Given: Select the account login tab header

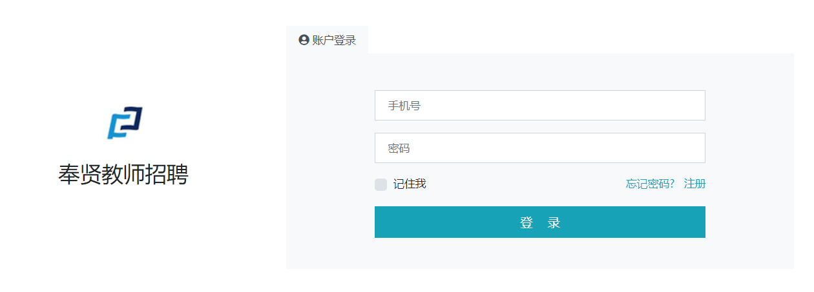Looking at the screenshot, I should tap(327, 40).
